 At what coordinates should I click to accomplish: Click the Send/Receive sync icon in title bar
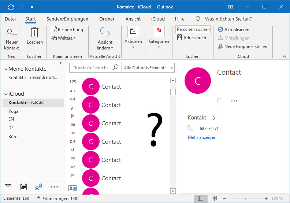point(11,7)
